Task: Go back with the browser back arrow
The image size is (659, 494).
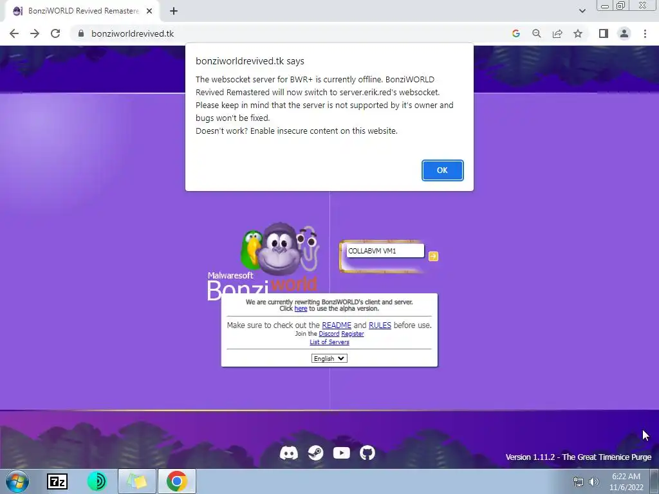Action: click(14, 33)
